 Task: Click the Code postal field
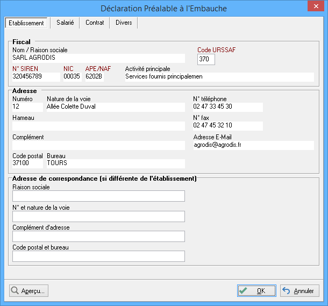27,163
